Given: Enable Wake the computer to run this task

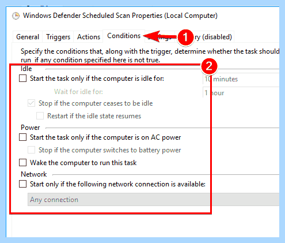Looking at the screenshot, I should (22, 163).
